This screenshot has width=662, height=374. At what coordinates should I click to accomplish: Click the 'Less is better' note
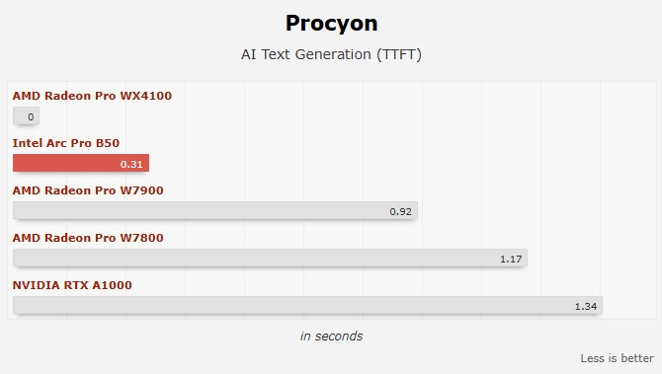(x=617, y=358)
